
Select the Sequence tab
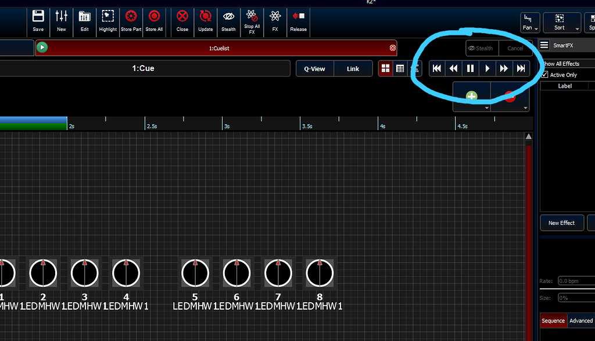click(x=553, y=320)
